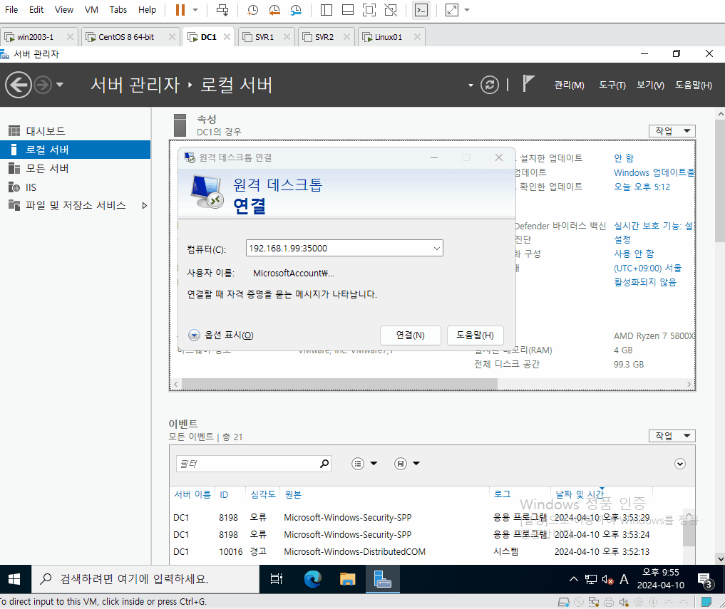The height and width of the screenshot is (609, 725).
Task: Open the notifications flag icon
Action: 528,84
